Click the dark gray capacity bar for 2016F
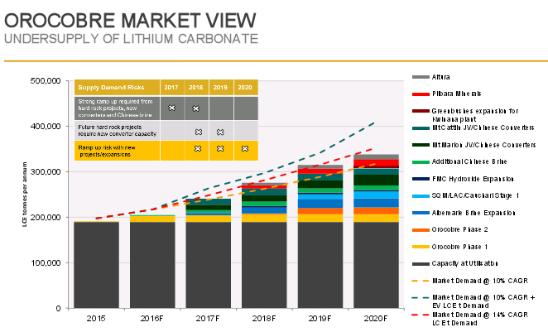 click(152, 265)
